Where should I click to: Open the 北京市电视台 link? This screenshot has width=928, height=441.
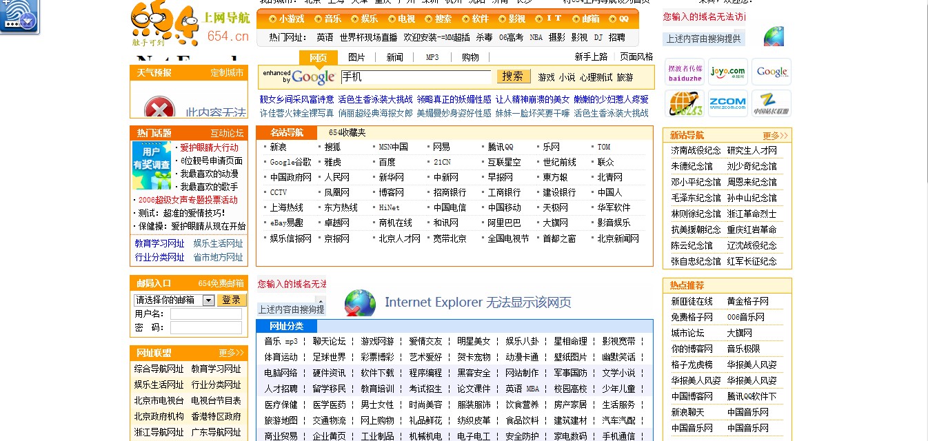point(159,400)
